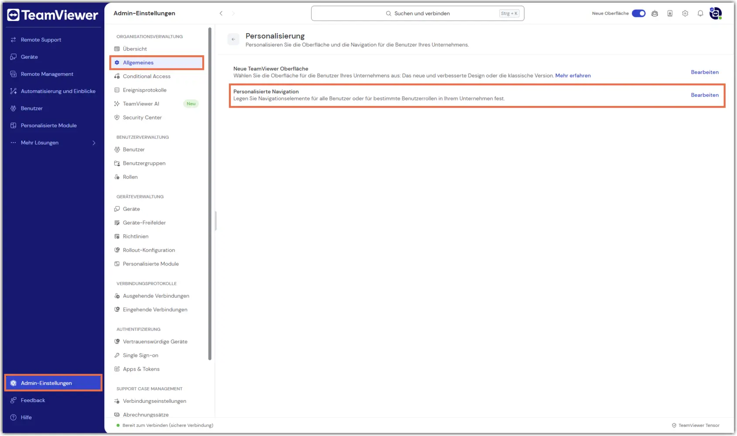Open Ereignisprotokolle

[157, 90]
